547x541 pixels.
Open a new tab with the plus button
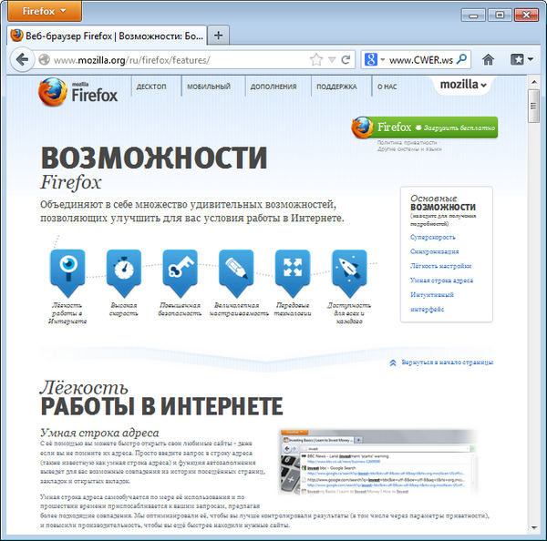pos(219,35)
